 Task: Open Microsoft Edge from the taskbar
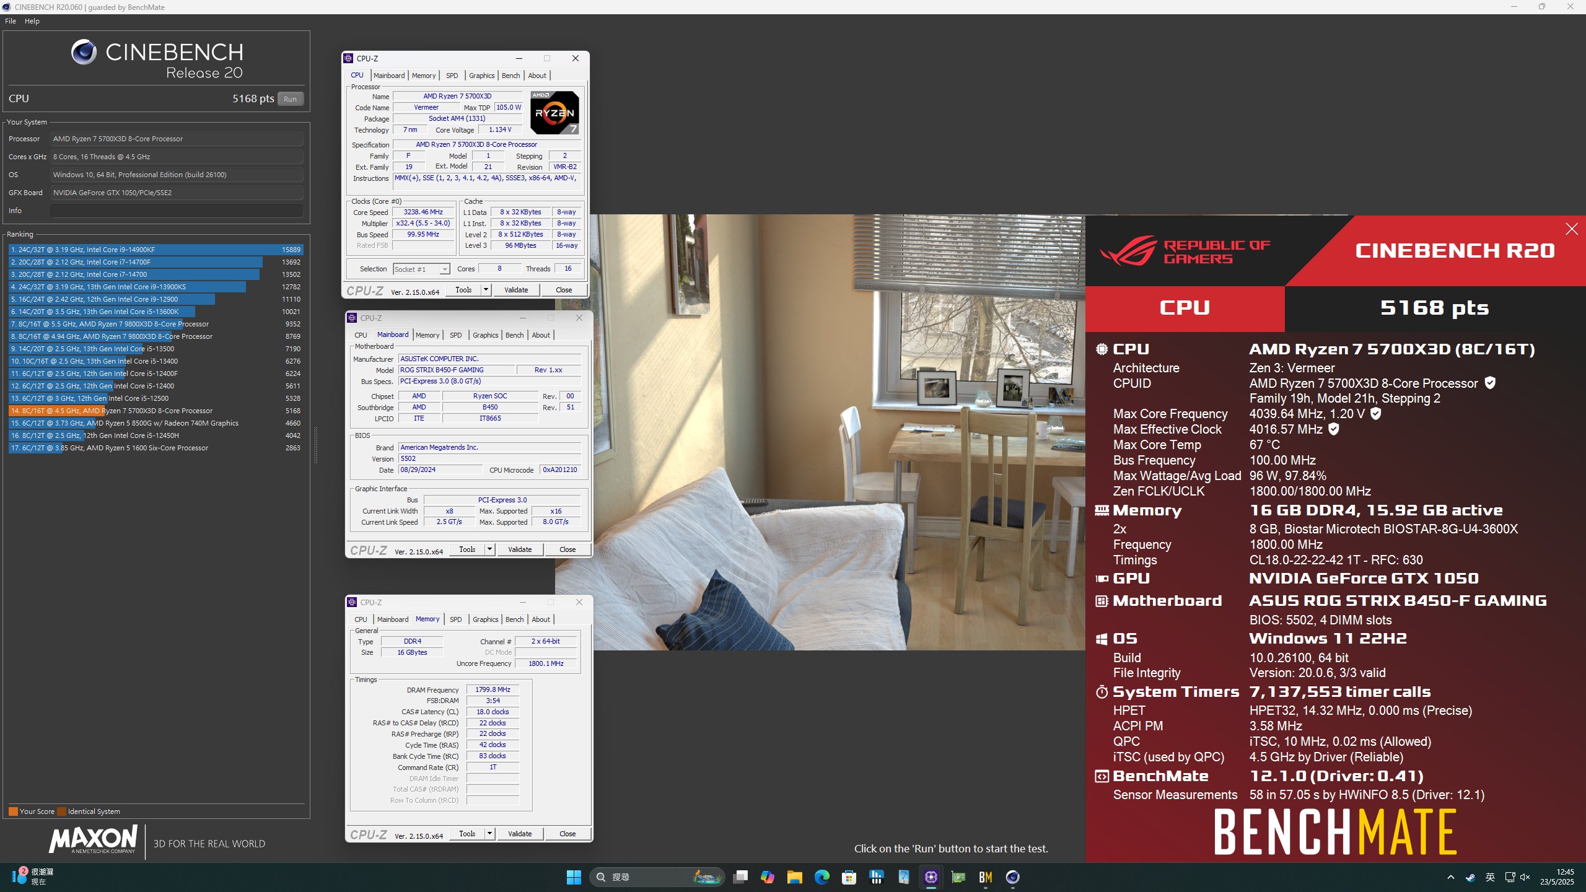pos(821,877)
